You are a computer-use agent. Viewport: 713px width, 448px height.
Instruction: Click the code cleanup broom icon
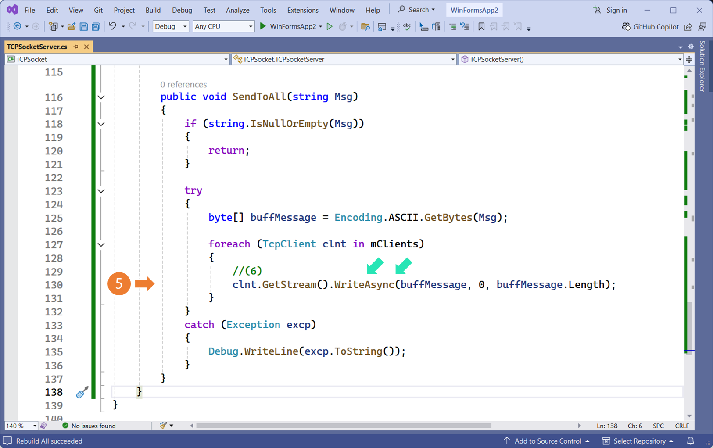(x=163, y=425)
